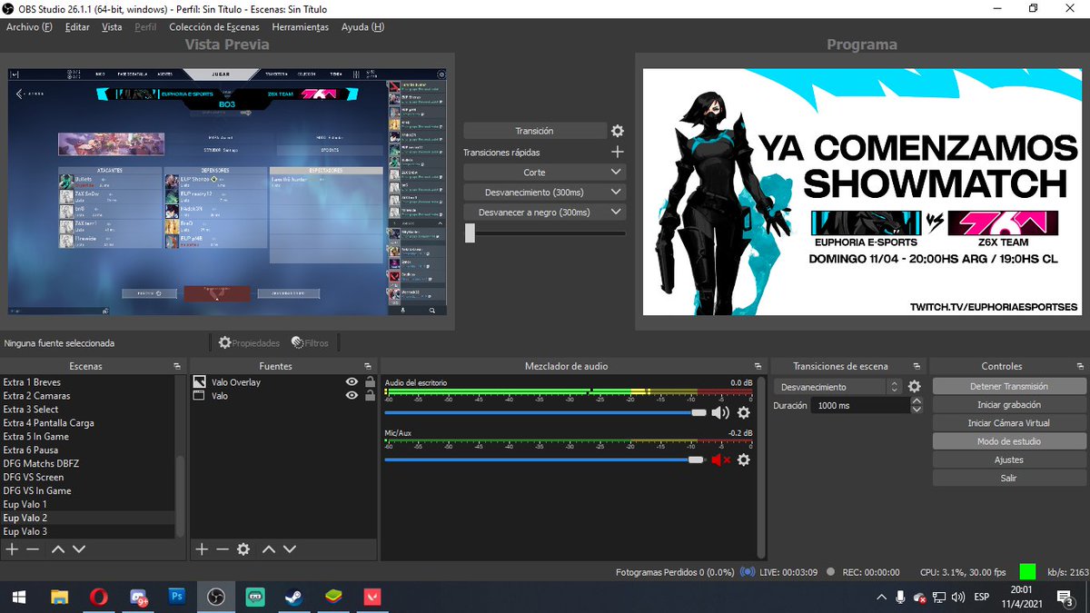
Task: Open OBS Studio from the taskbar
Action: (216, 597)
